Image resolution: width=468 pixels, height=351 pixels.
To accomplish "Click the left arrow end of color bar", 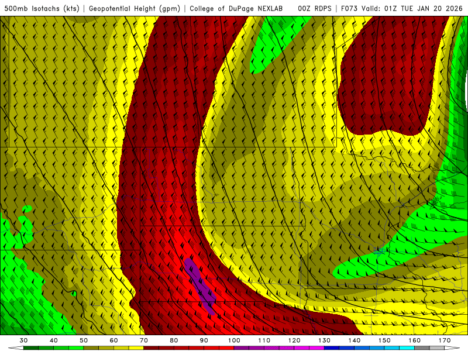I will click(16, 347).
